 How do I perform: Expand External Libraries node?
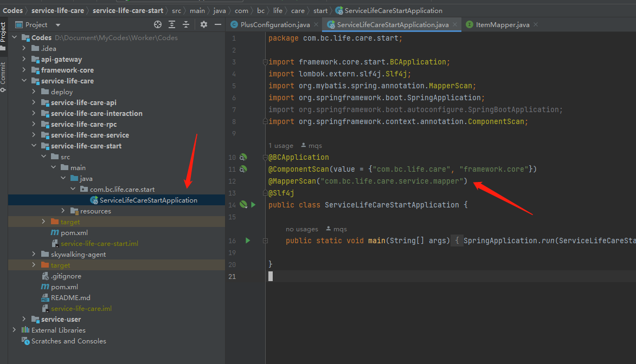click(x=15, y=330)
